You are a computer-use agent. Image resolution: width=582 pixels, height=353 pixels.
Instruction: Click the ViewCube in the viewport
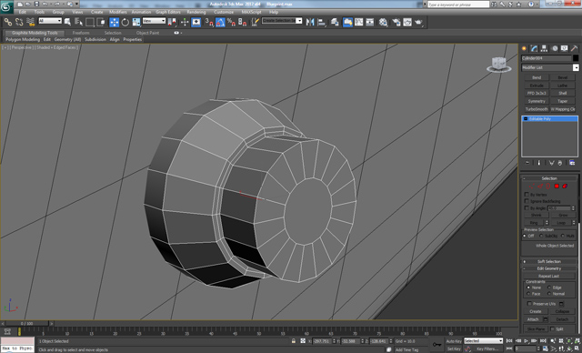click(x=498, y=65)
